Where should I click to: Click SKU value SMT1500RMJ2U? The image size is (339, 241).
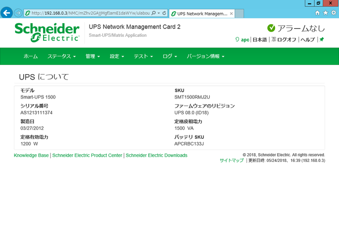tap(192, 97)
